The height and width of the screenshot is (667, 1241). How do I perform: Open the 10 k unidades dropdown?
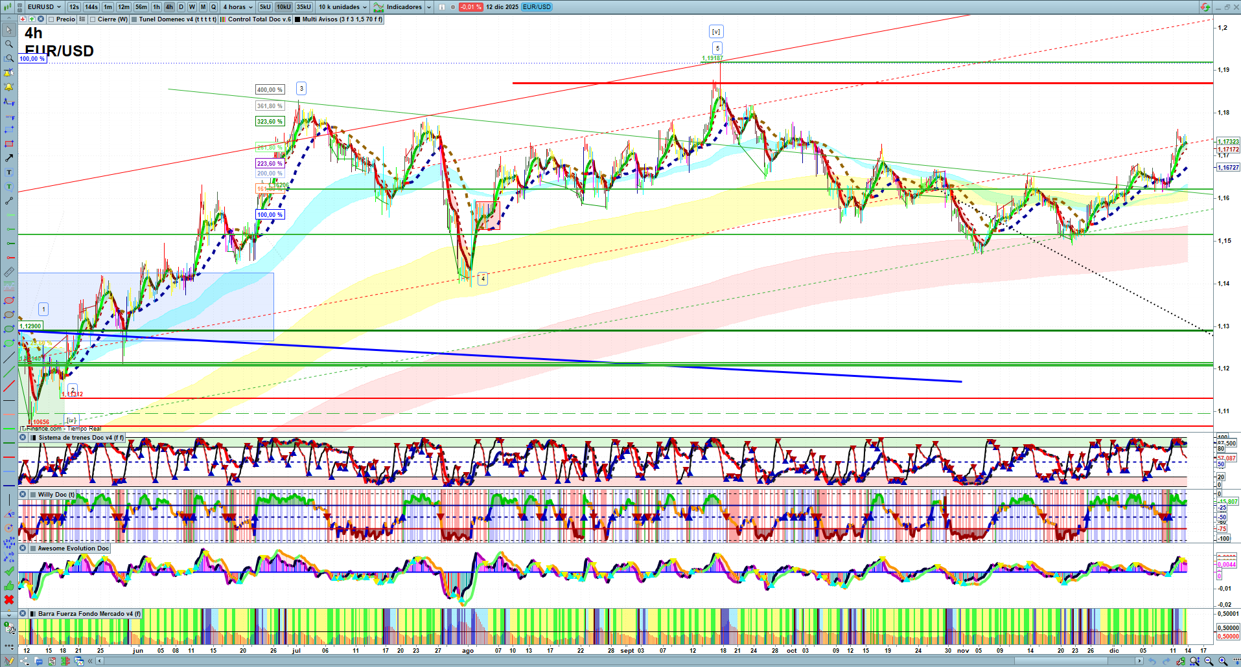coord(342,7)
